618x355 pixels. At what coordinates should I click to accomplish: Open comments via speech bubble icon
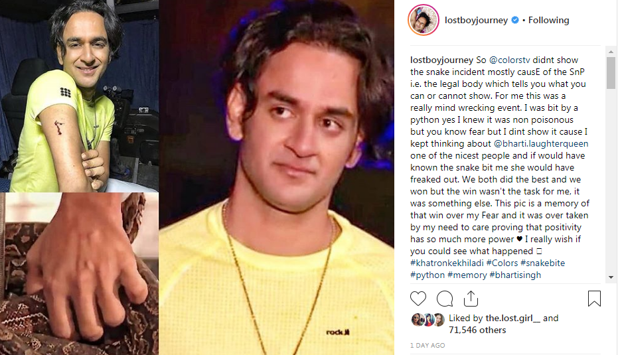(445, 299)
